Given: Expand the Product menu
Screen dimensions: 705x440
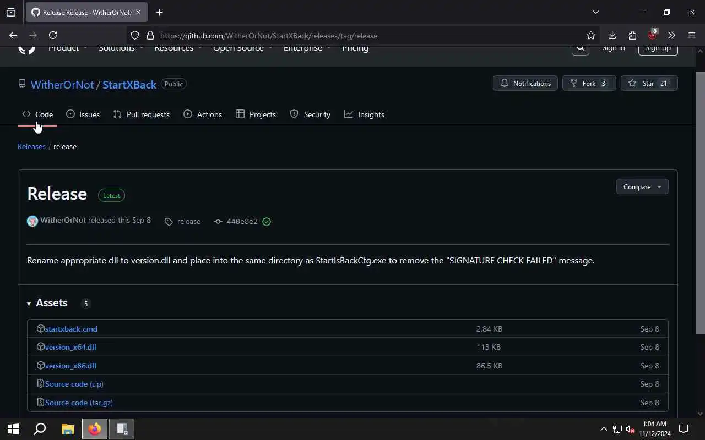Looking at the screenshot, I should click(68, 48).
